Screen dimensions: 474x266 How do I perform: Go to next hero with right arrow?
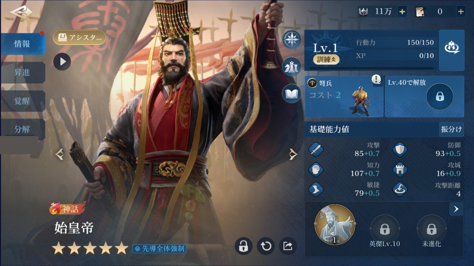click(293, 154)
